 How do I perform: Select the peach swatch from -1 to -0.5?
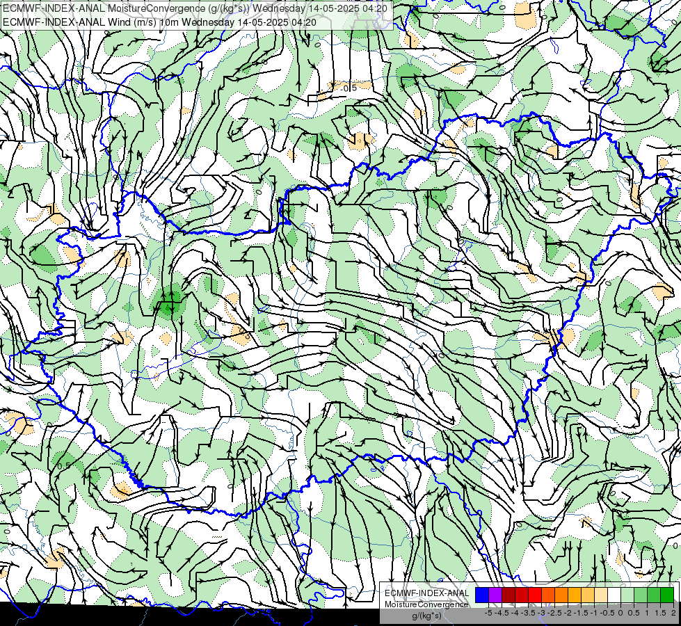pos(600,595)
